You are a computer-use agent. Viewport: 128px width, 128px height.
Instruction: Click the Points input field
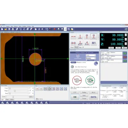91,55
